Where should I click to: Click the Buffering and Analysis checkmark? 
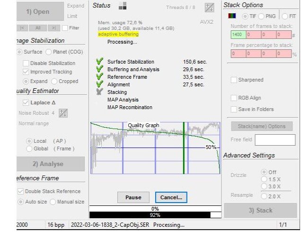click(x=100, y=69)
